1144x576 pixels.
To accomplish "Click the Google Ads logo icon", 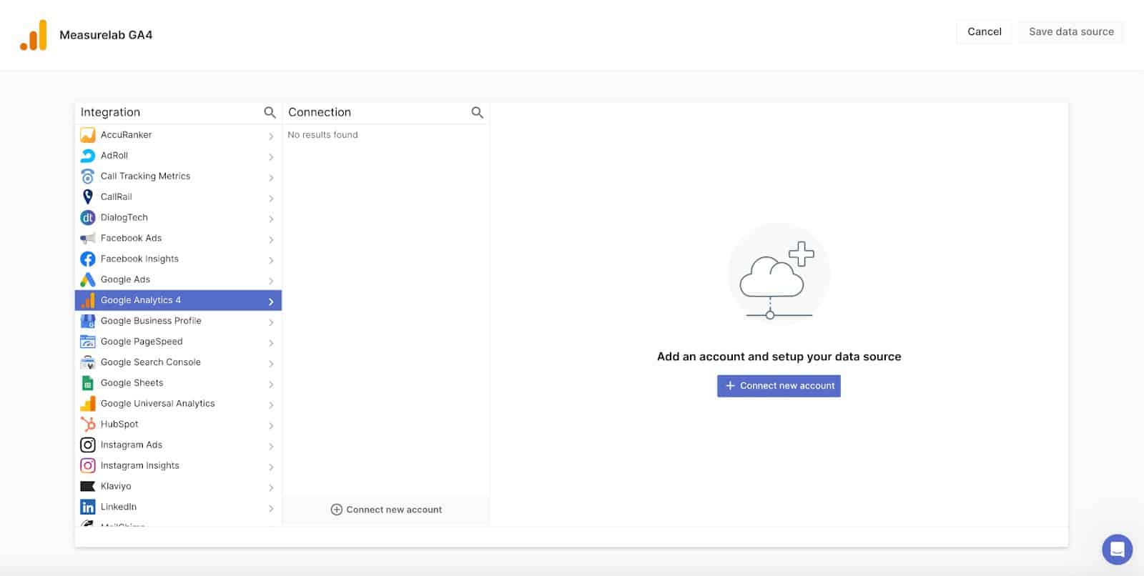I will pos(88,280).
